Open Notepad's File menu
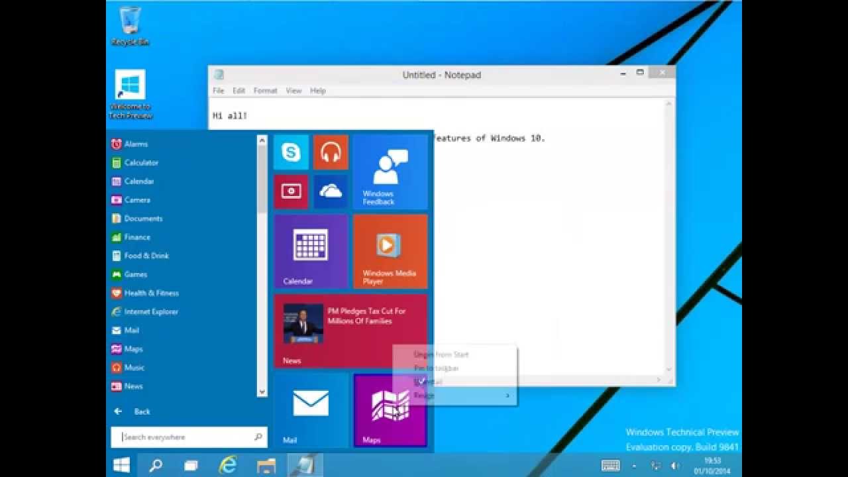 click(x=218, y=91)
